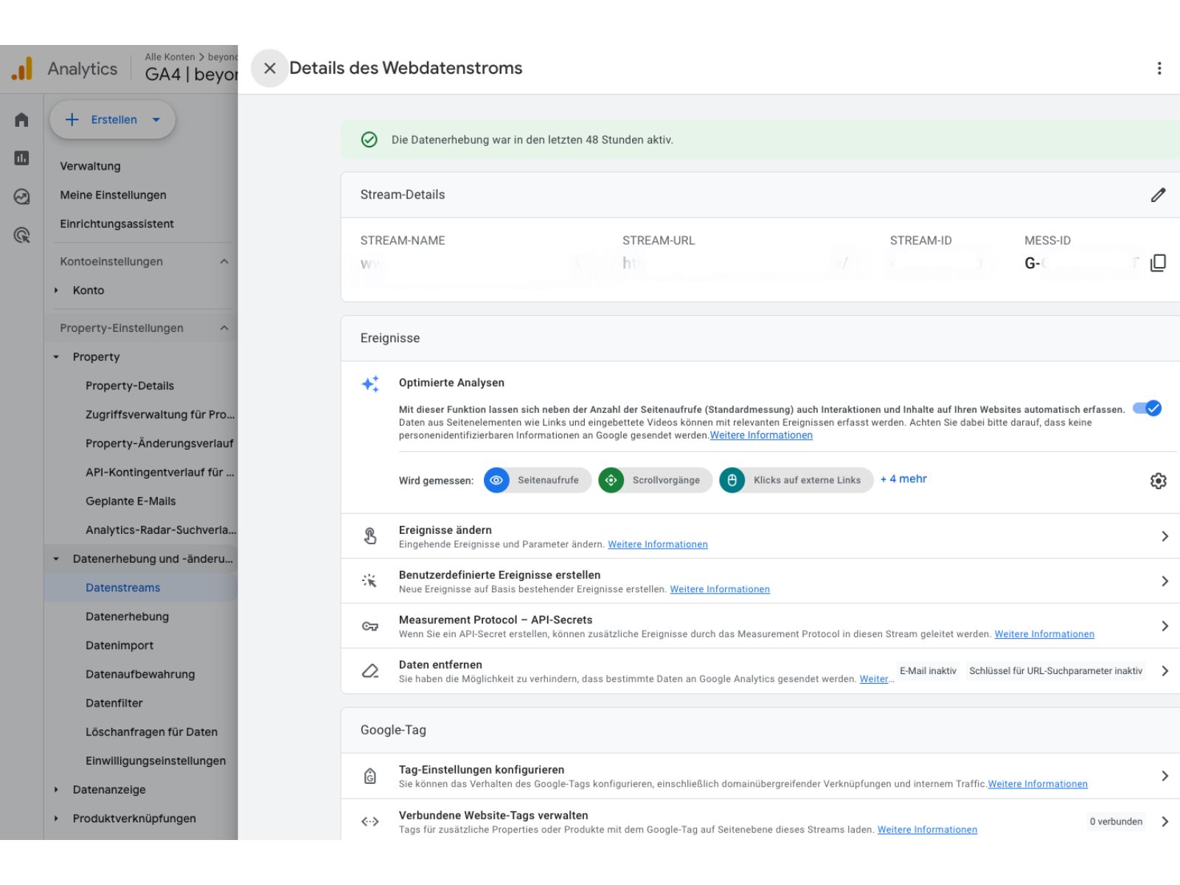Click the green Scrollvorgänge icon

click(611, 480)
